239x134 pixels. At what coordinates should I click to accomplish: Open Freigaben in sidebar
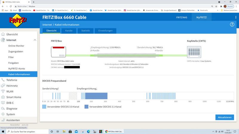click(x=13, y=63)
